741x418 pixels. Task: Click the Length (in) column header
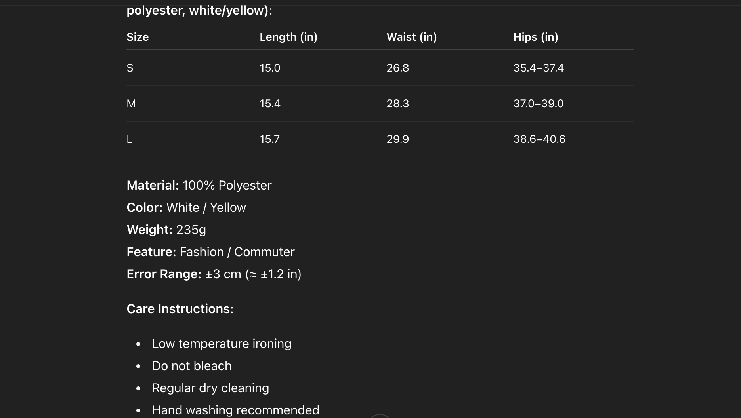coord(288,37)
